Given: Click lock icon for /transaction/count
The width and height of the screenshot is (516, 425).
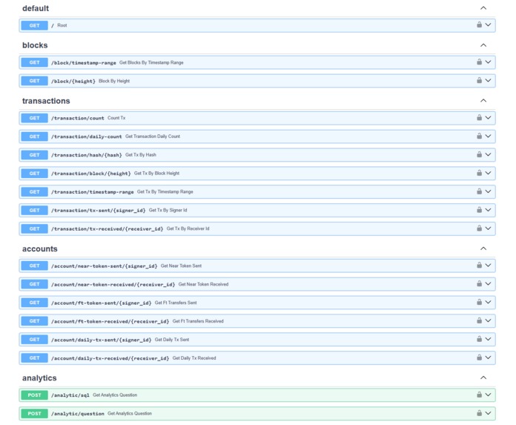Looking at the screenshot, I should click(x=479, y=117).
